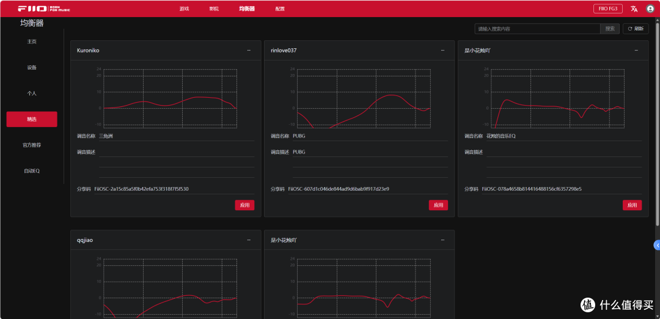
Task: Go to 自动EQ in the sidebar
Action: [x=32, y=171]
